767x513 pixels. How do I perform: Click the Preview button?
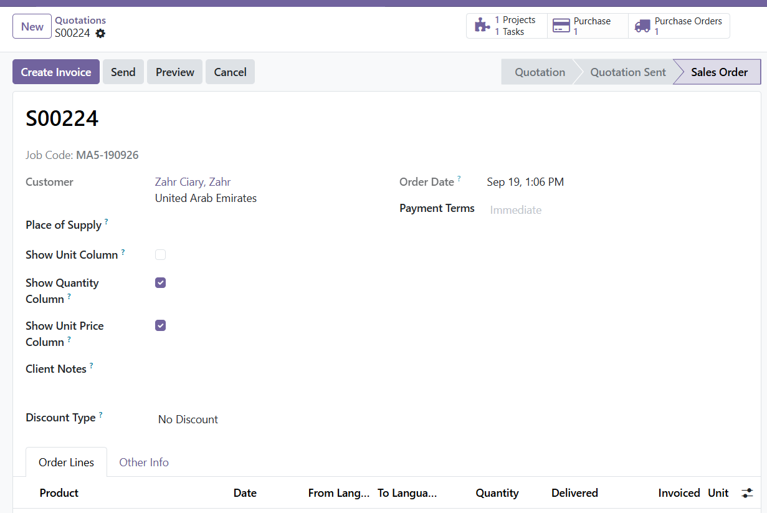(x=175, y=72)
